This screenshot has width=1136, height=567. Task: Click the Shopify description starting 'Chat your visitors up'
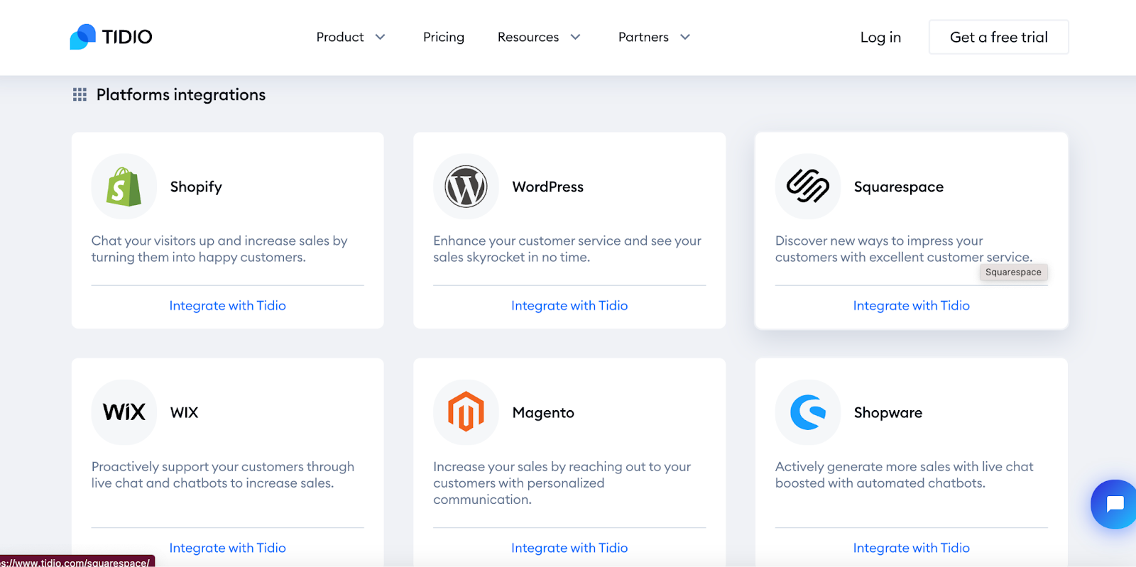coord(219,249)
